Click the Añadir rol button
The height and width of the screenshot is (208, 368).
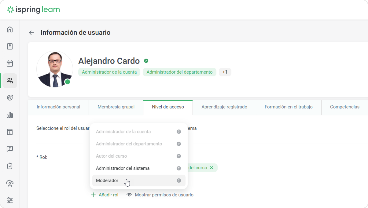[x=105, y=195]
